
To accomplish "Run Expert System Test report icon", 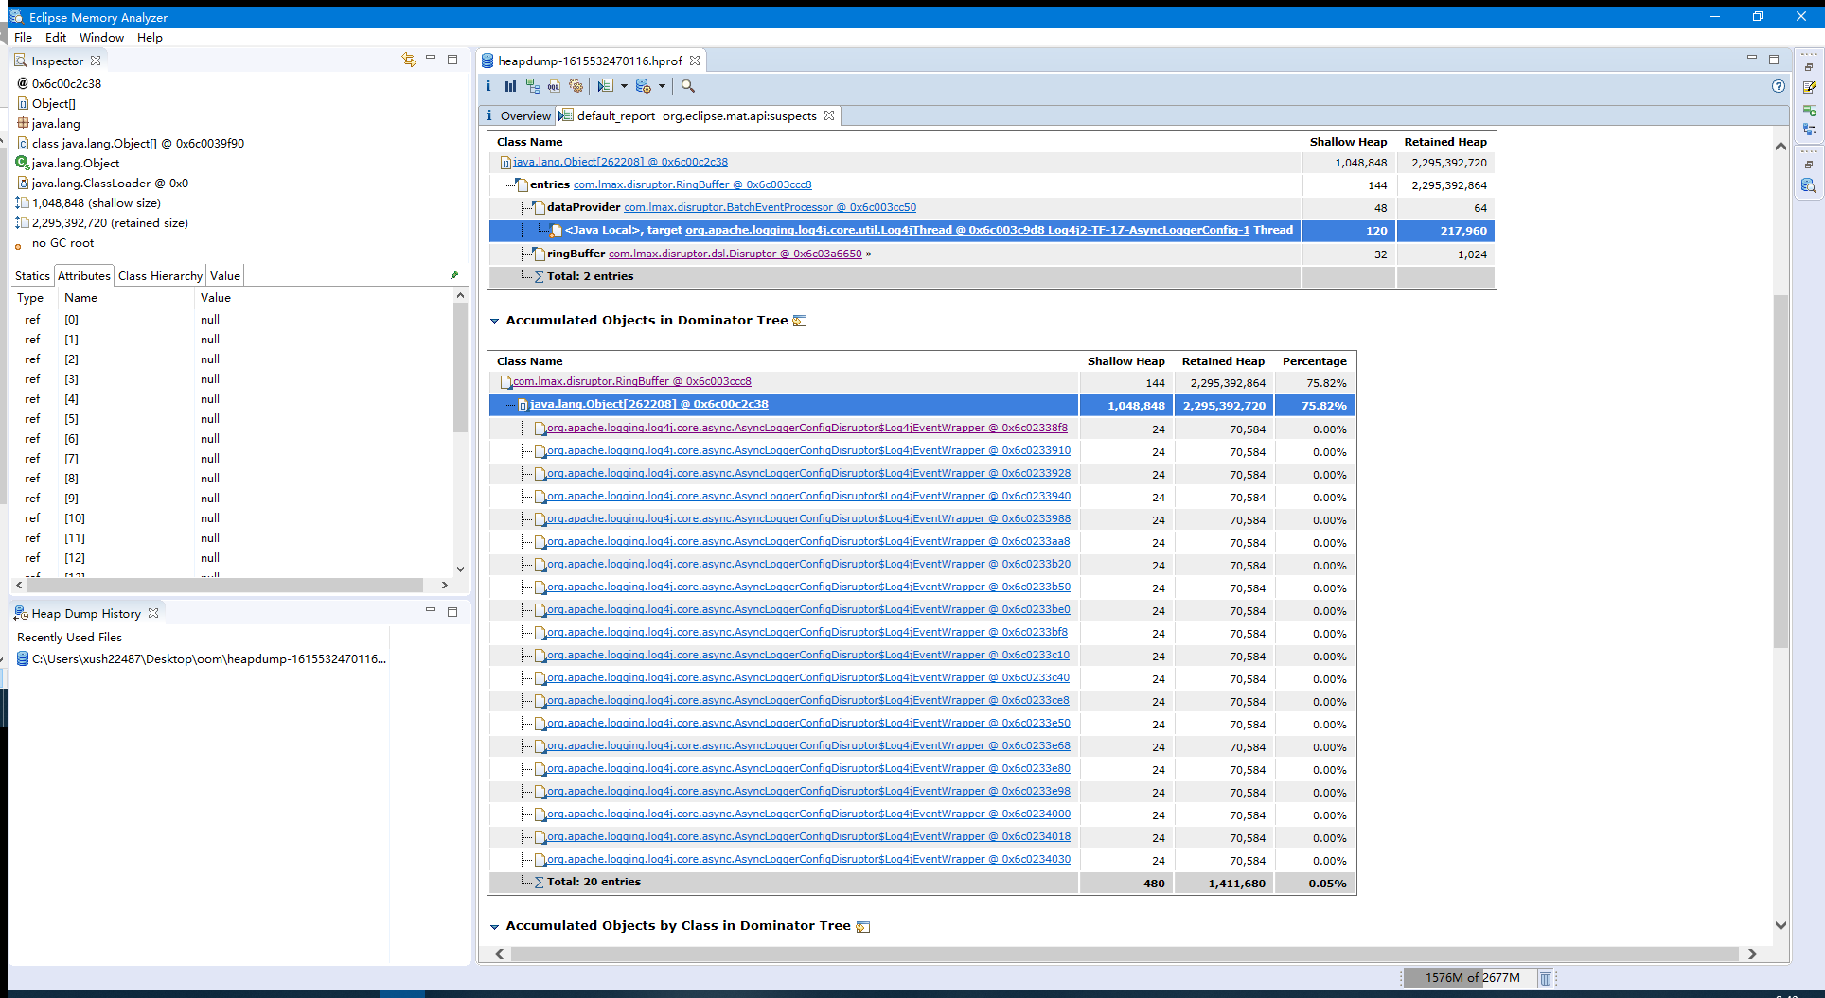I will [x=606, y=86].
